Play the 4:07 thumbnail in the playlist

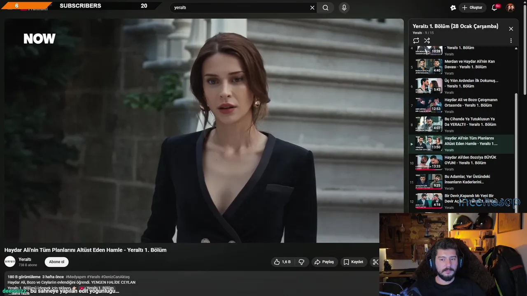pos(429,124)
